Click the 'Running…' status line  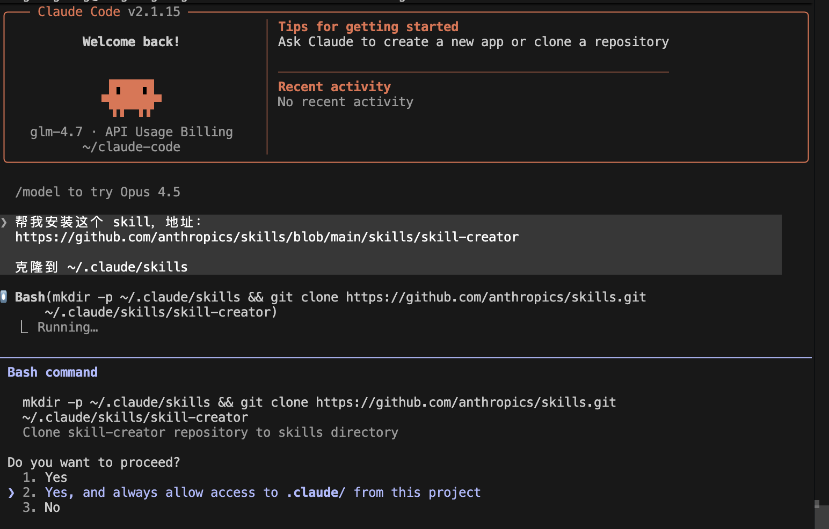click(68, 327)
